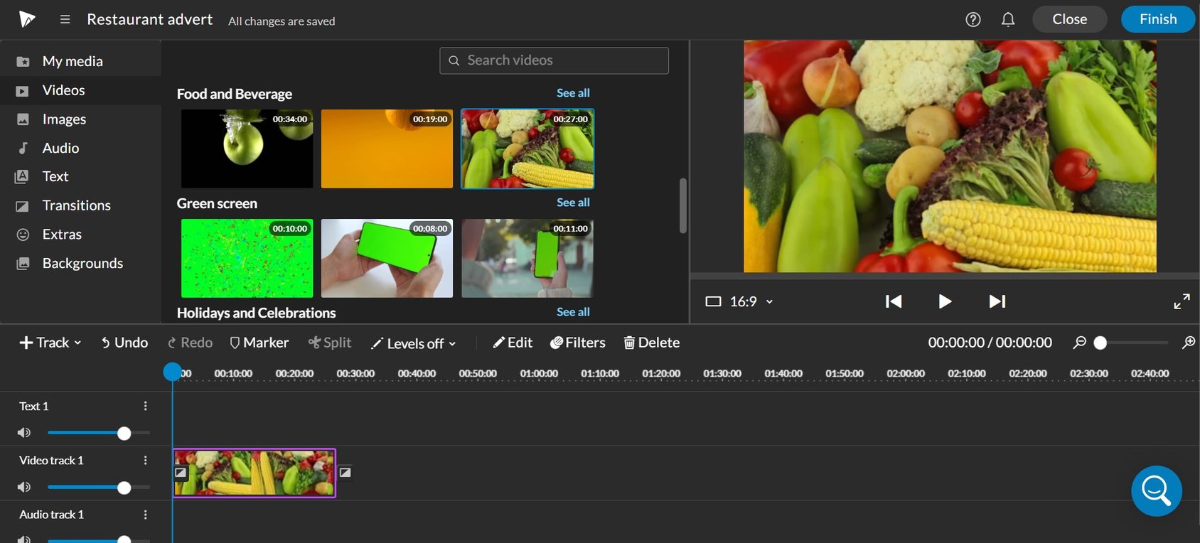Click the media library scrollbar
The image size is (1200, 543).
point(683,205)
